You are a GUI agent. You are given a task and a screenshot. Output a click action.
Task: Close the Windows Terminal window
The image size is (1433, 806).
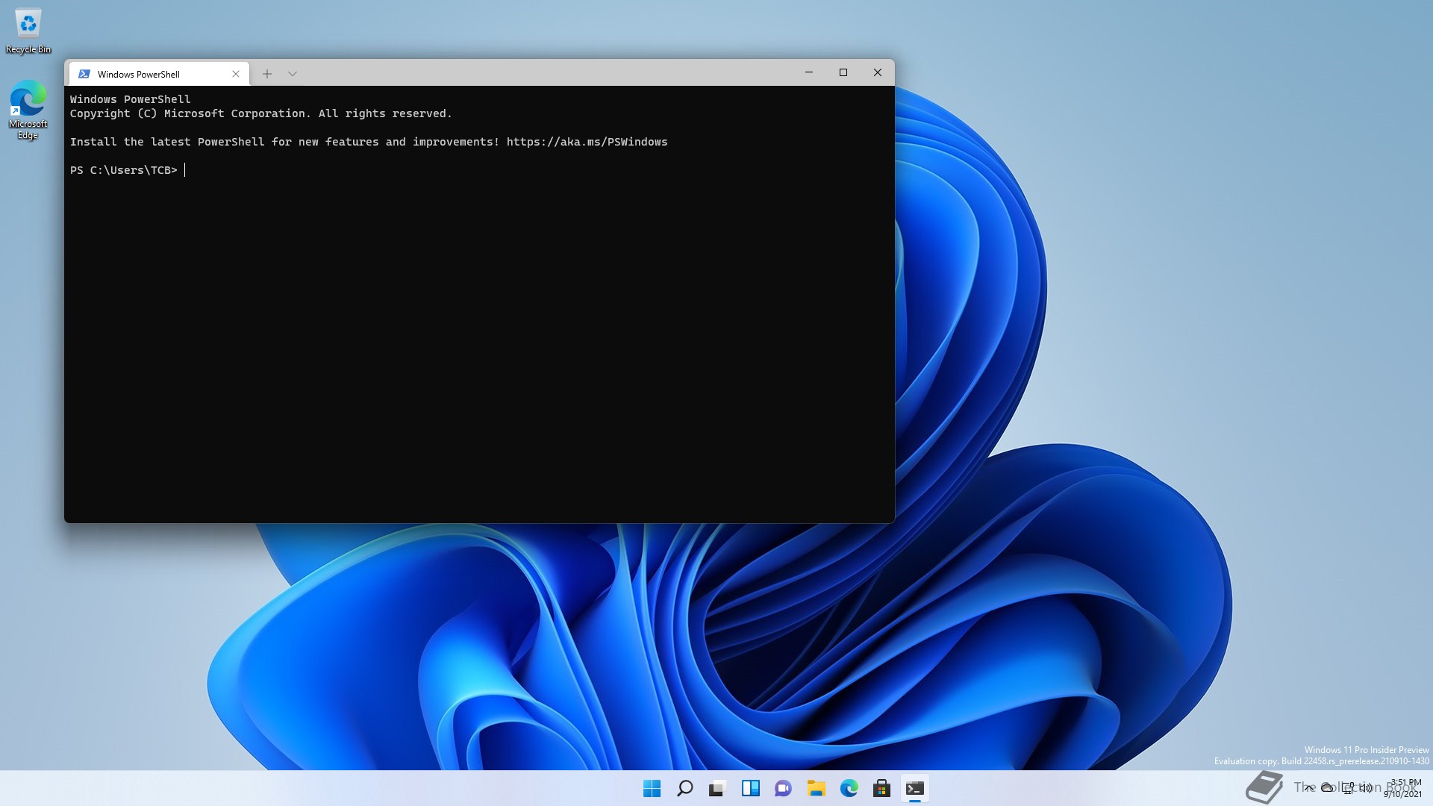point(878,72)
